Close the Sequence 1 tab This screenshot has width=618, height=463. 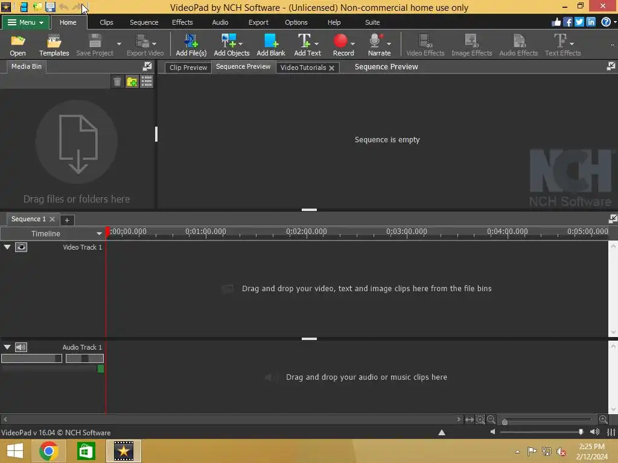52,219
